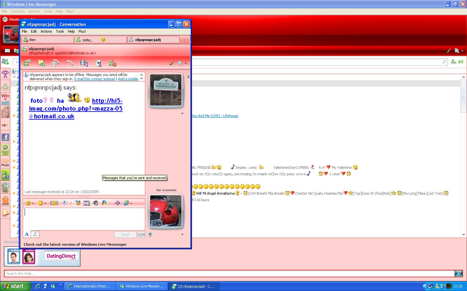This screenshot has height=291, width=467.
Task: Switch to middle conversation tab with smiley
Action: (x=101, y=39)
